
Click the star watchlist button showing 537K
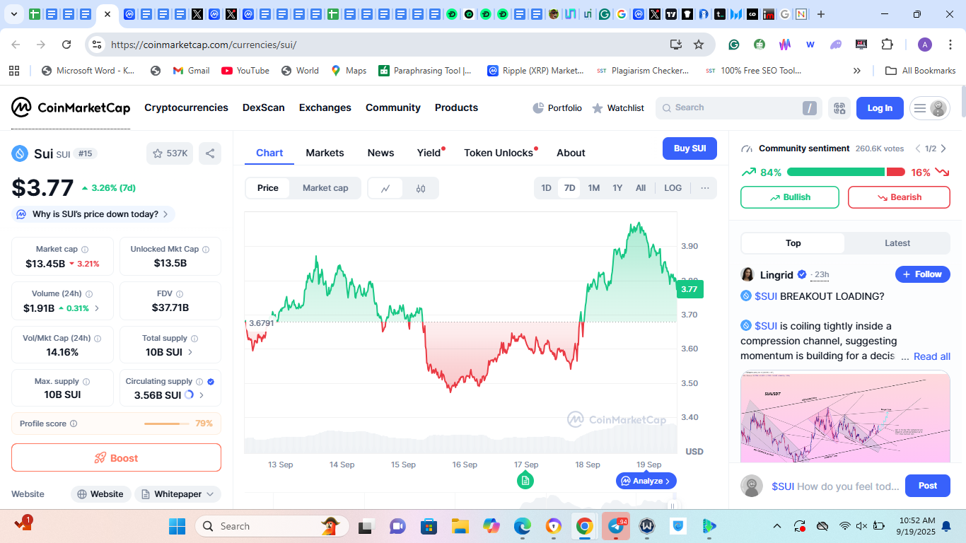170,153
